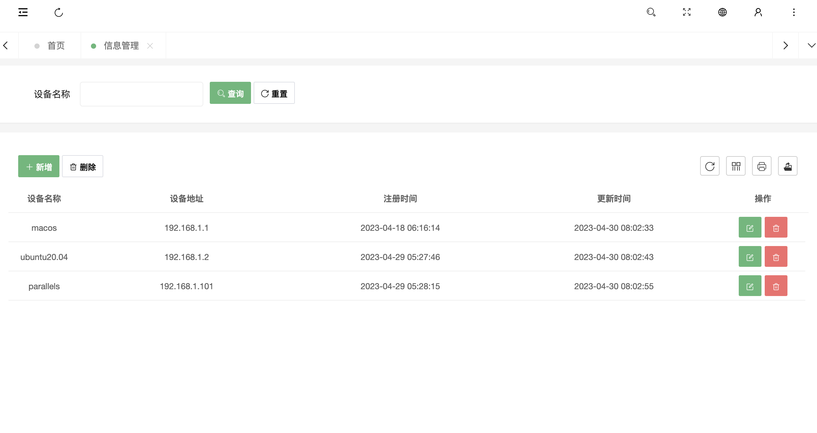Viewport: 817px width, 433px height.
Task: Click the 设备名称 column header
Action: point(44,199)
